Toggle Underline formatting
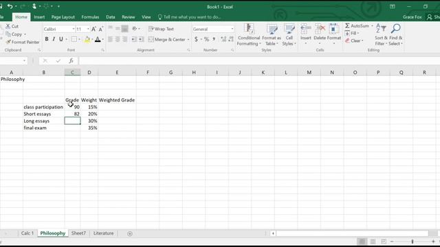 pyautogui.click(x=60, y=39)
